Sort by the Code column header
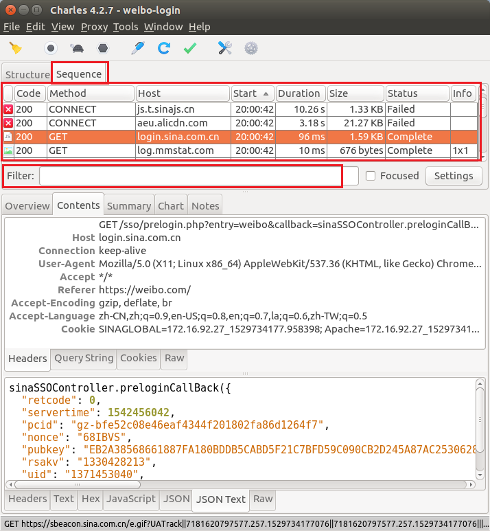The height and width of the screenshot is (531, 490). pyautogui.click(x=30, y=93)
